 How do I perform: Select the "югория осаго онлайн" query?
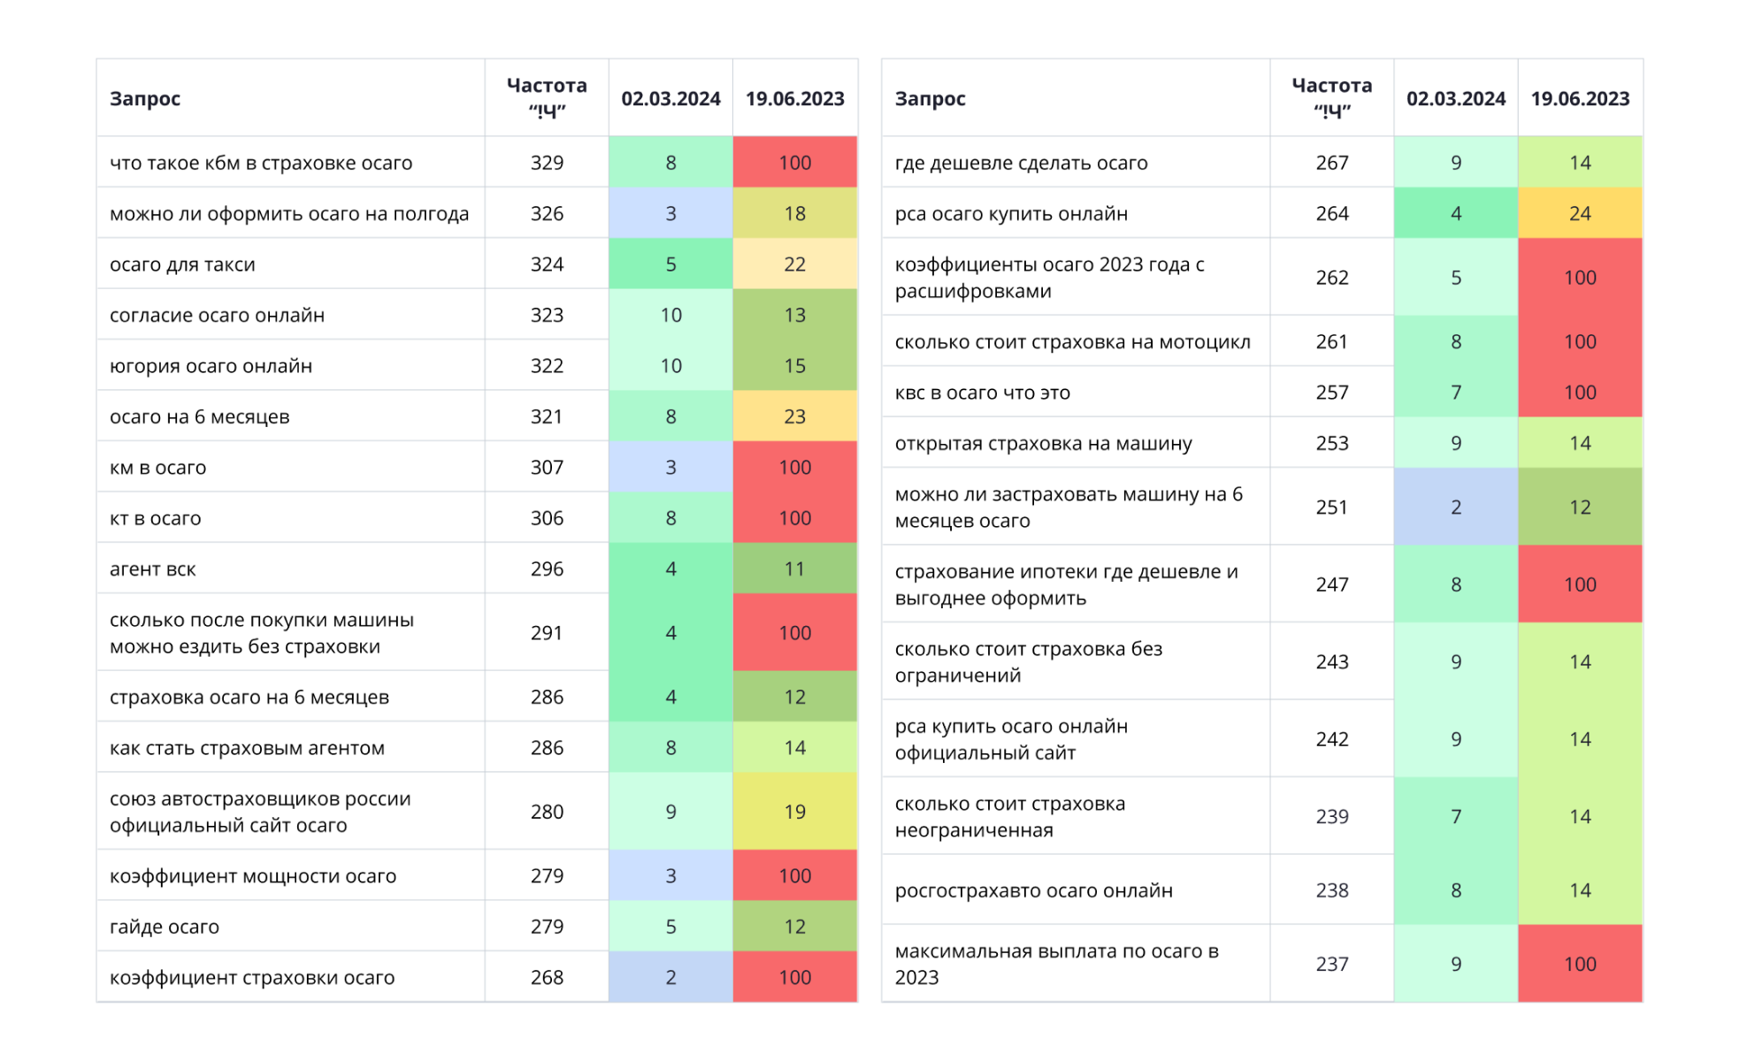click(x=211, y=366)
